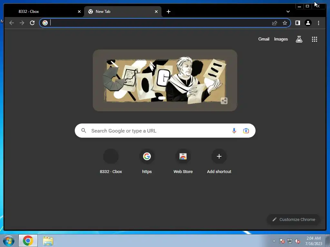
Task: Share this page using the share icon
Action: click(275, 23)
